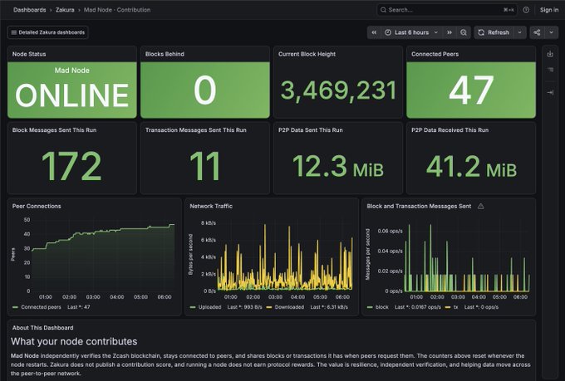Expand the share options dropdown arrow
565x381 pixels.
click(x=552, y=32)
